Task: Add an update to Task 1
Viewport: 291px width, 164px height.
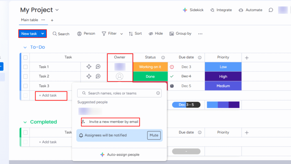Action: 98,67
